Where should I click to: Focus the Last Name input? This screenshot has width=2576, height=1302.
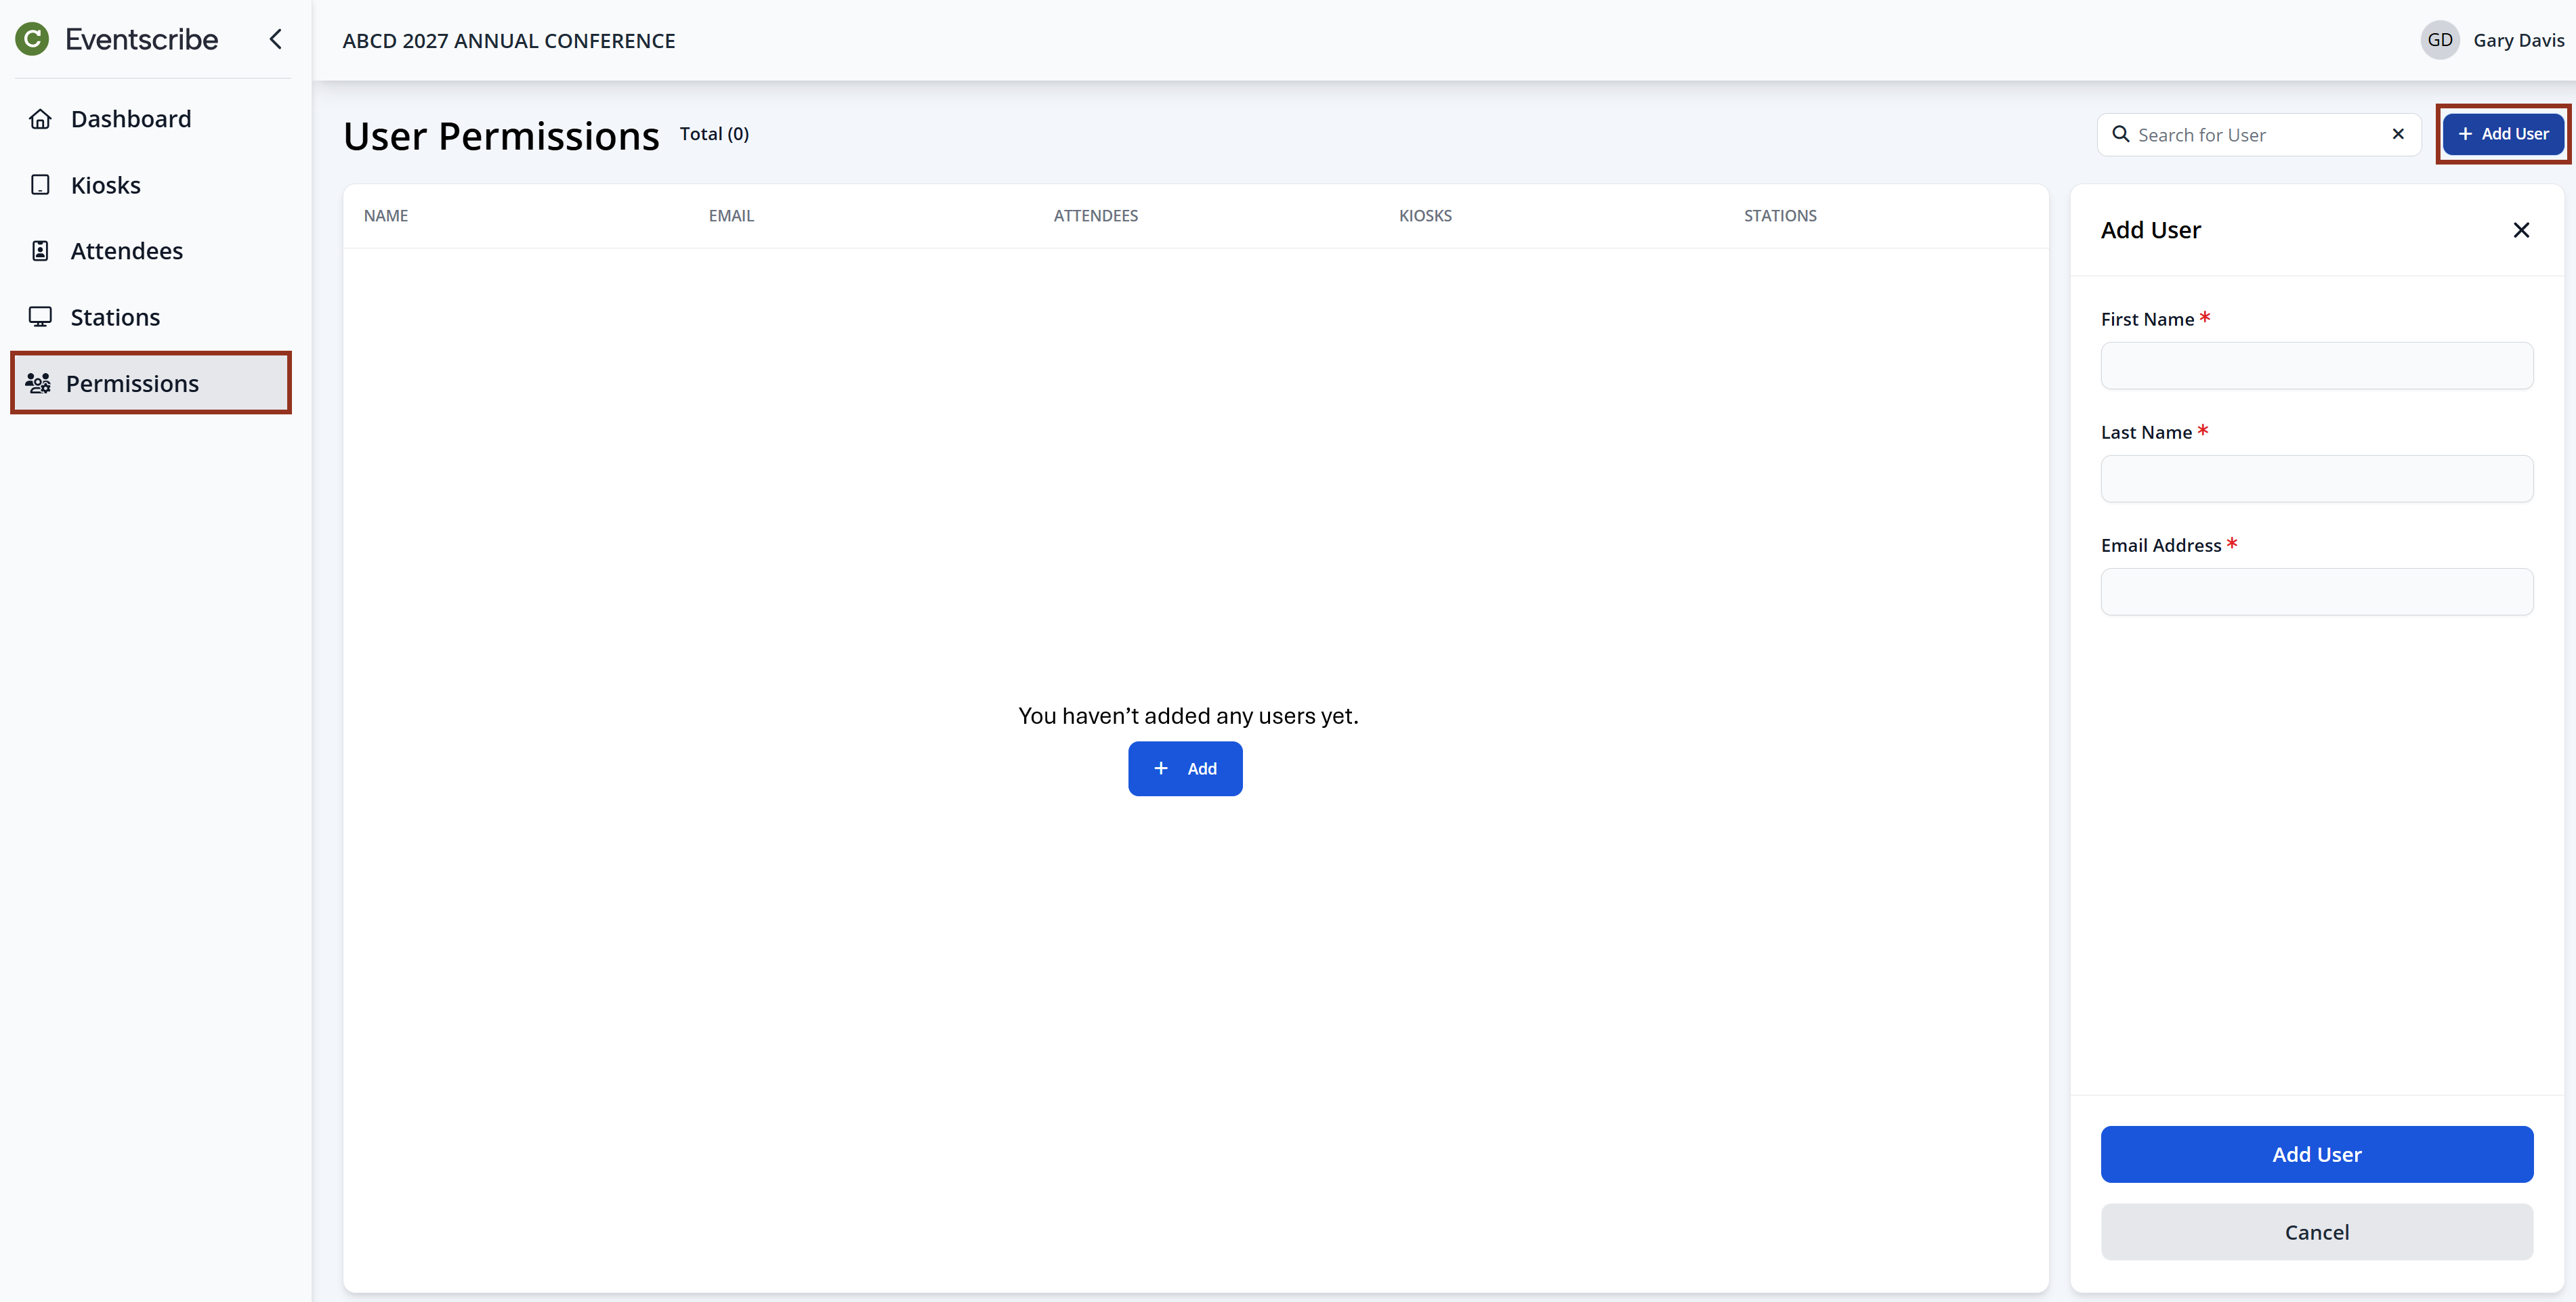2316,479
